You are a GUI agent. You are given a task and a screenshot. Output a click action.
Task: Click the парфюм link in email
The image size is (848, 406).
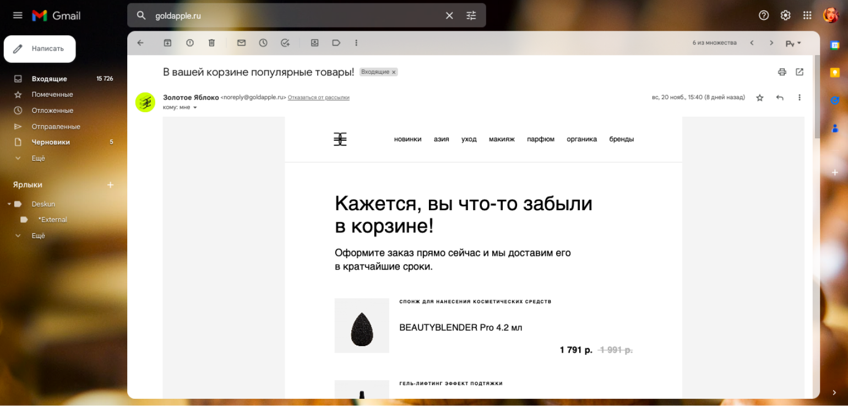541,139
